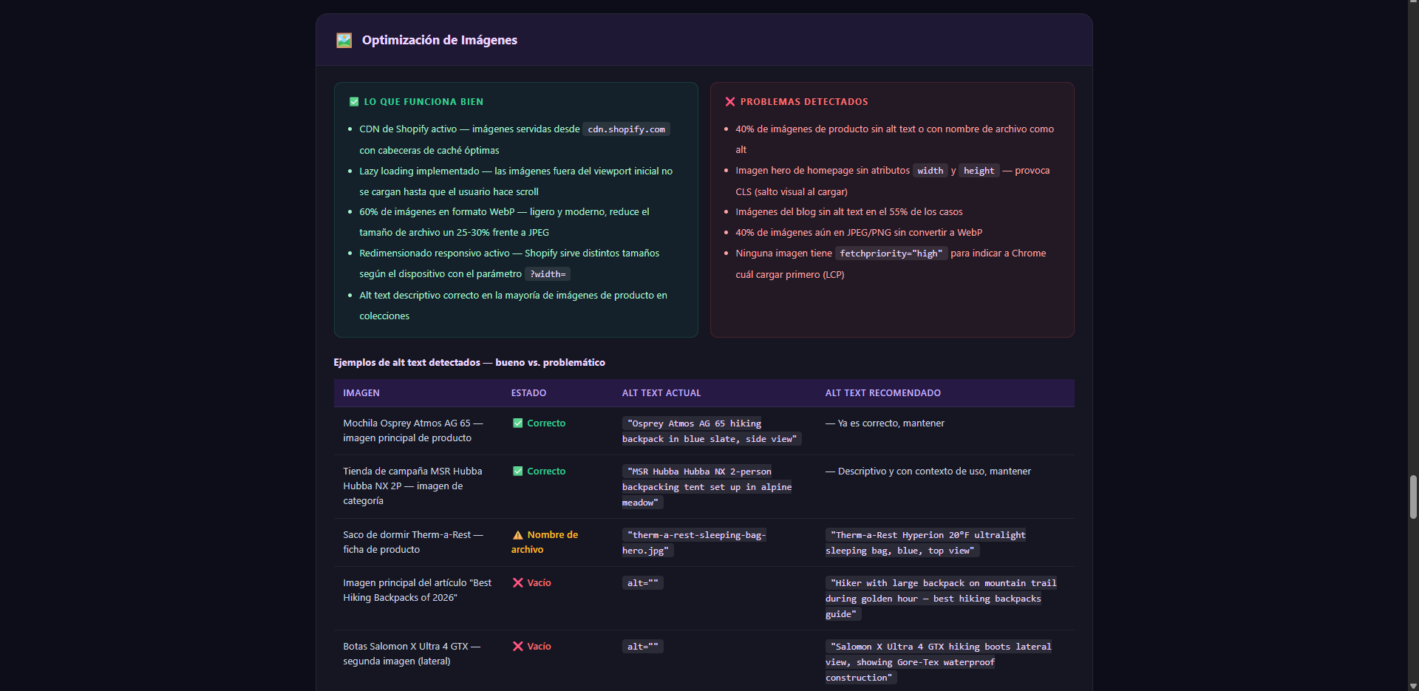Click the ?width= code chip
Screen dimensions: 1419x691
548,274
